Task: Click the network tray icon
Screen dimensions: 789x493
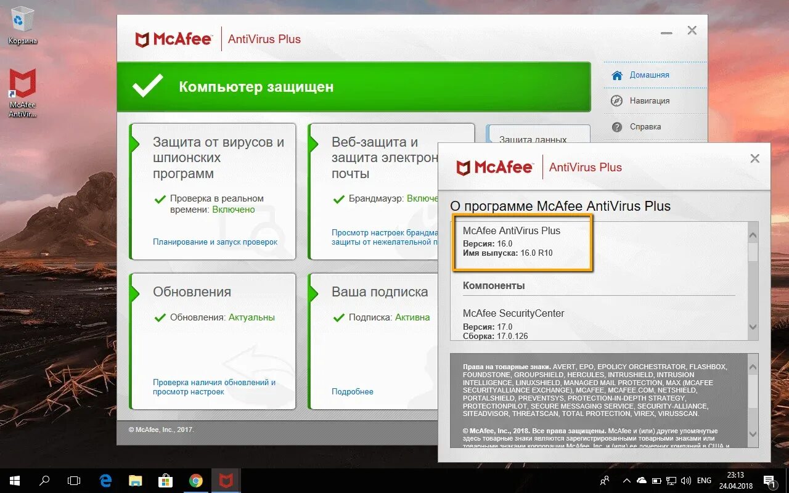Action: [671, 481]
